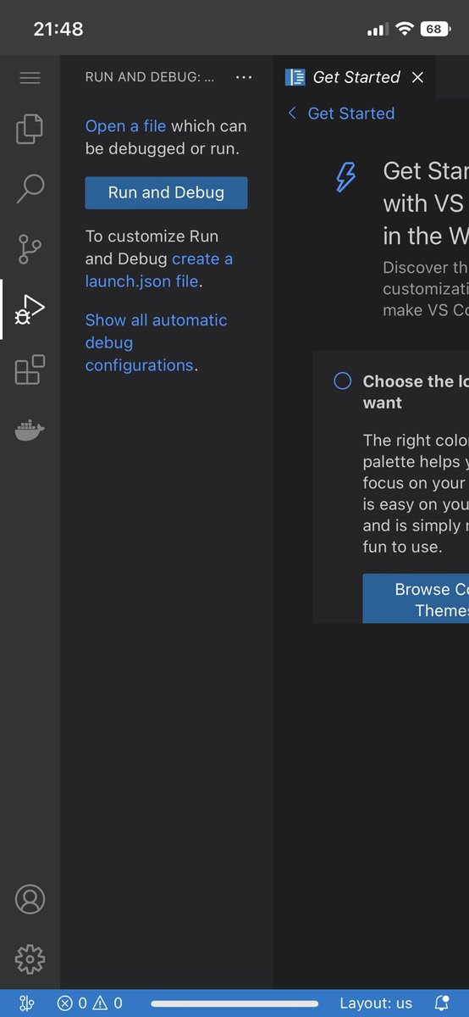Open the Manage gear menu
Screen dimensions: 469x1017
(x=30, y=960)
